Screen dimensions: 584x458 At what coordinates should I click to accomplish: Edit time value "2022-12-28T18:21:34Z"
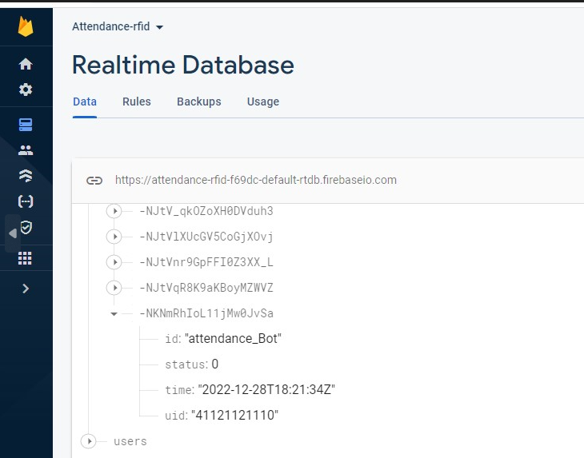coord(266,389)
